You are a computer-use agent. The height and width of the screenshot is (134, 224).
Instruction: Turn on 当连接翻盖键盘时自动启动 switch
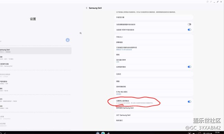189,24
